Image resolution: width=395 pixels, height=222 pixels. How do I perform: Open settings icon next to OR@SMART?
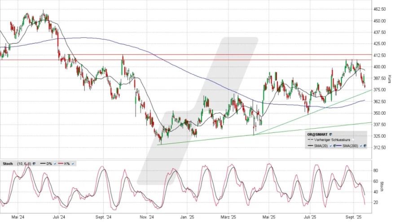tap(330, 134)
